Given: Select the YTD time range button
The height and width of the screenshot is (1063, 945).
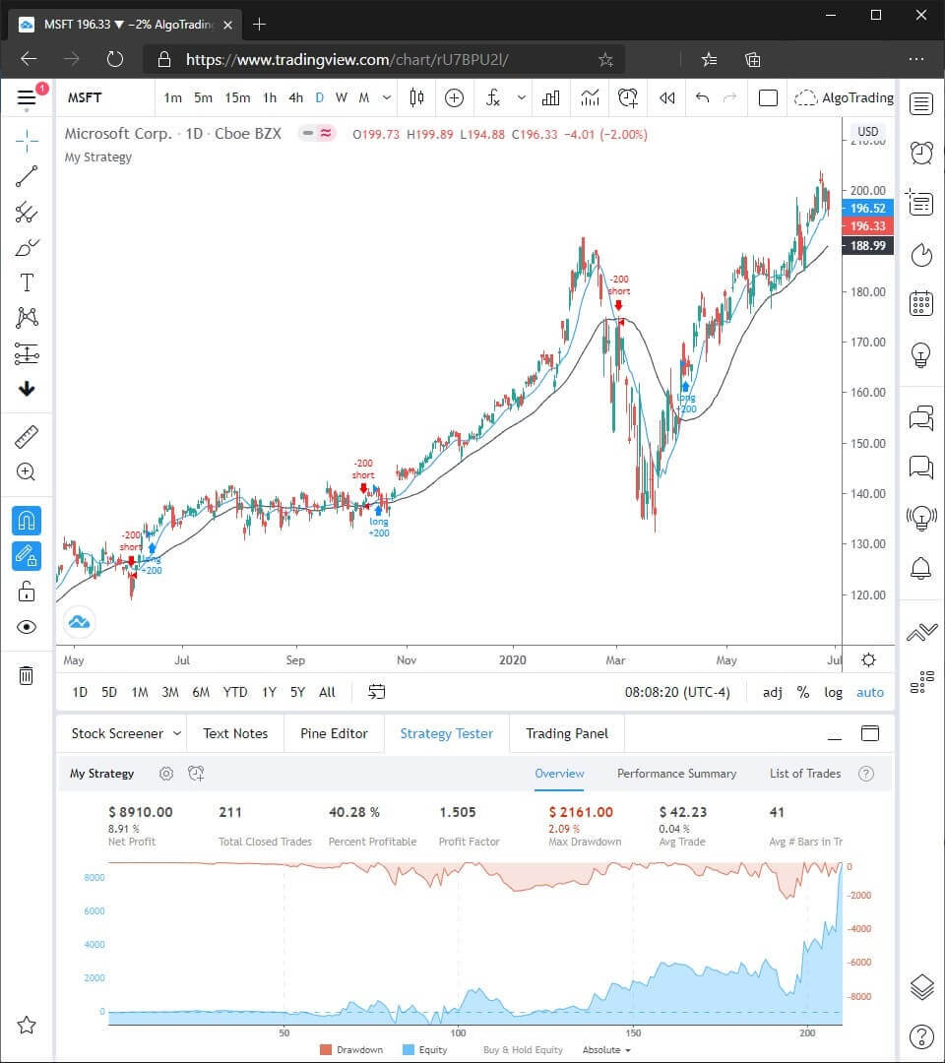Looking at the screenshot, I should (235, 692).
